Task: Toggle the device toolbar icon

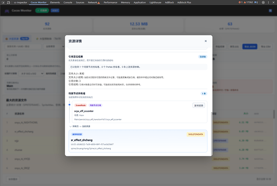Action: [x=8, y=2]
